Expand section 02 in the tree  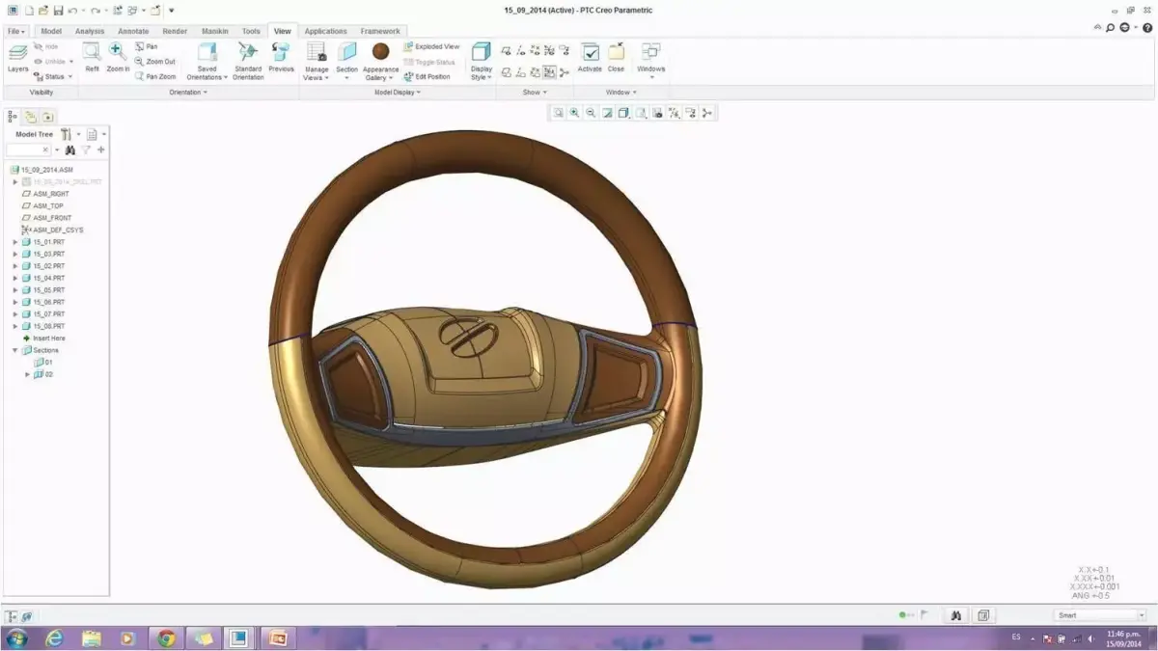tap(27, 374)
